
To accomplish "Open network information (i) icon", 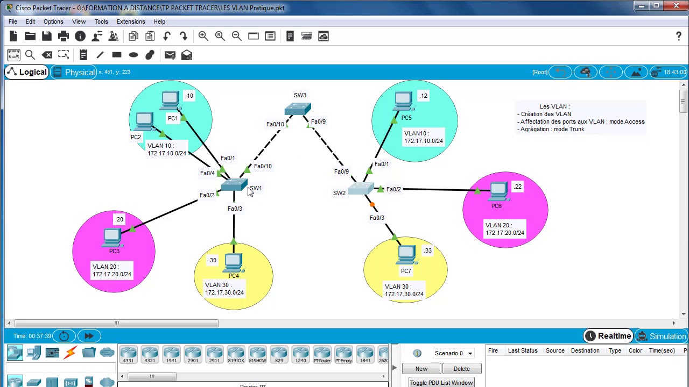I will click(x=80, y=36).
